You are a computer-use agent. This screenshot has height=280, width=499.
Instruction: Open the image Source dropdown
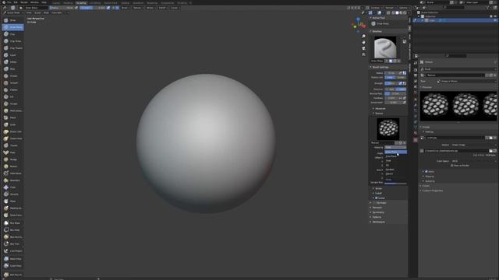tap(473, 145)
